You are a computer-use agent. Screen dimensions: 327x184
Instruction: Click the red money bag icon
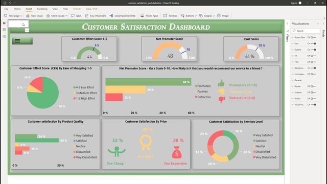tap(177, 152)
